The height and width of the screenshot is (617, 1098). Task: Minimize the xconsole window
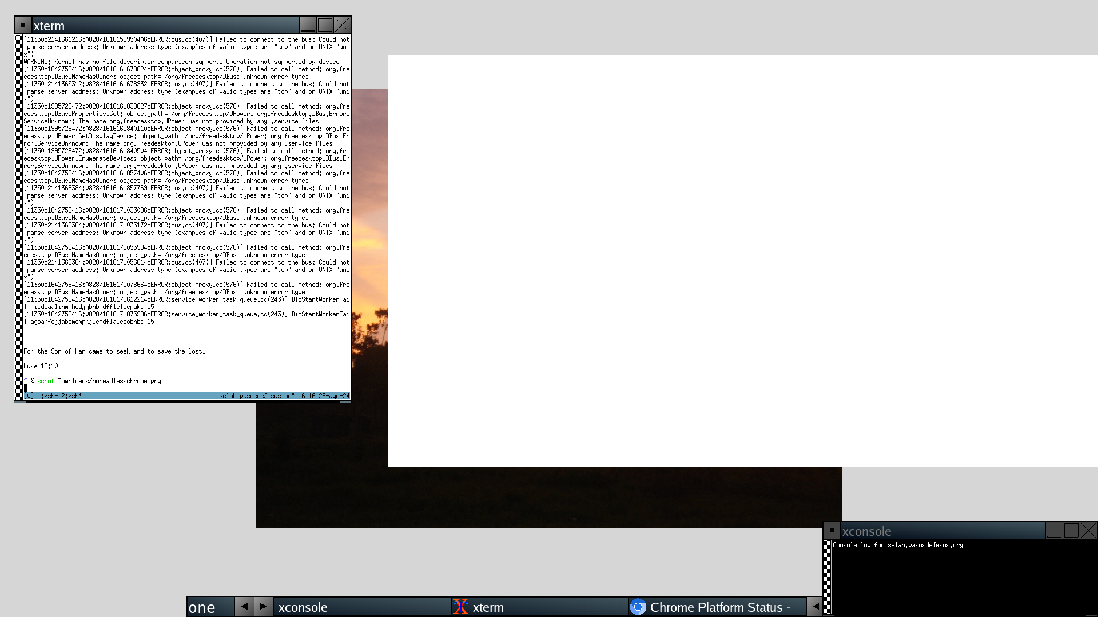point(1054,531)
